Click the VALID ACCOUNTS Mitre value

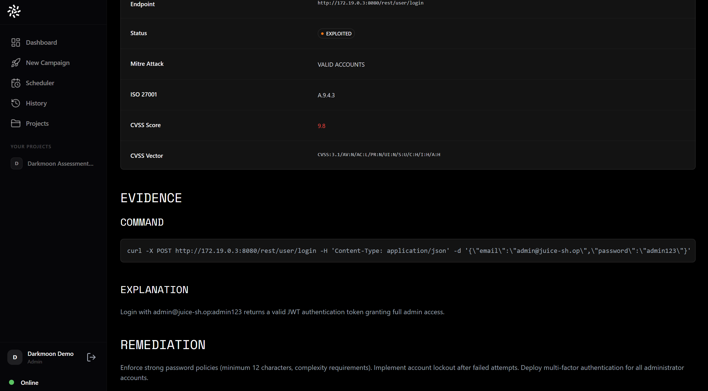pos(341,64)
